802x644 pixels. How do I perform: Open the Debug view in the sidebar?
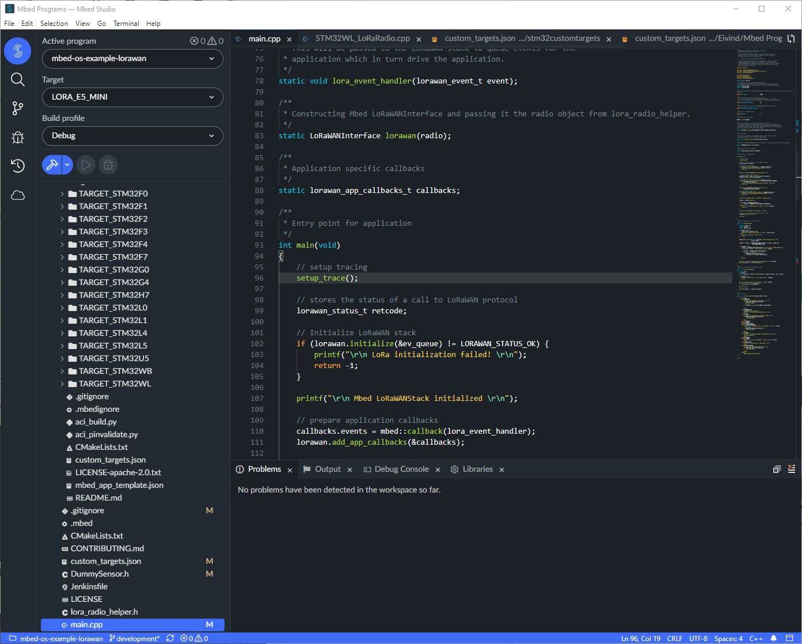[x=18, y=137]
